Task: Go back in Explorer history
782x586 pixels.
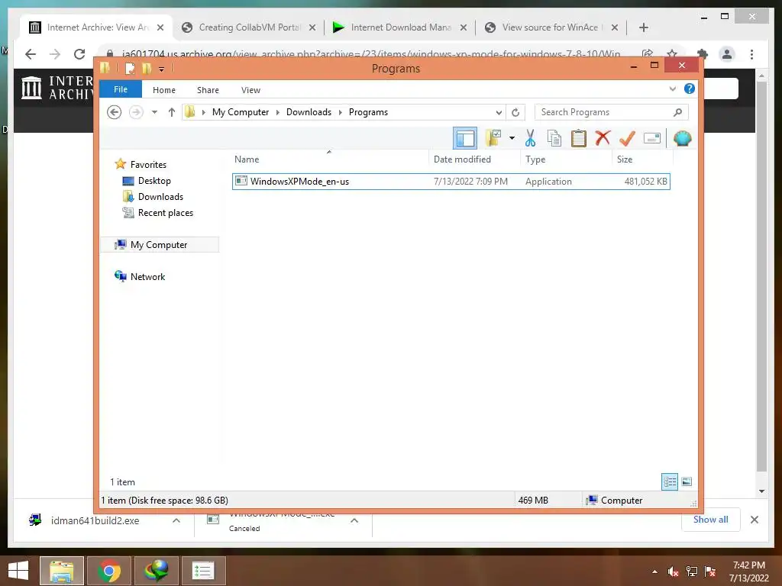Action: (x=115, y=112)
